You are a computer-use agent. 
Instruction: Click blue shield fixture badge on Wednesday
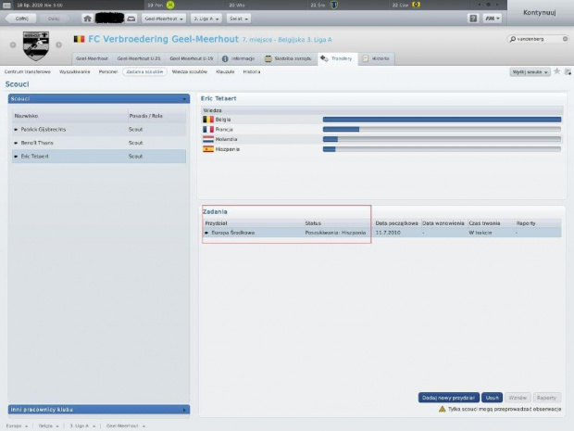tap(334, 5)
